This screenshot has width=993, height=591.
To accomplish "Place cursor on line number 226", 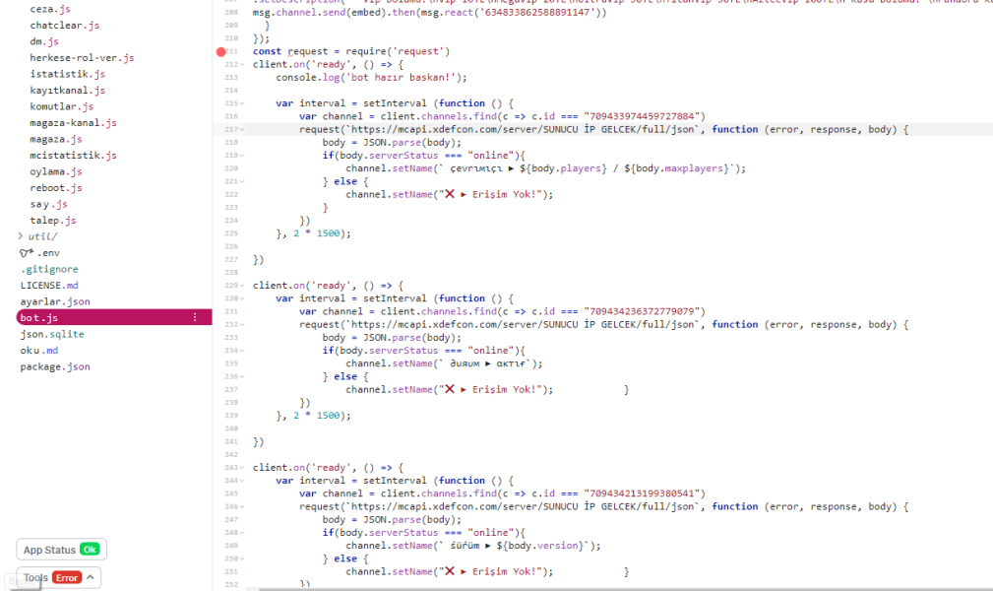I will point(231,246).
